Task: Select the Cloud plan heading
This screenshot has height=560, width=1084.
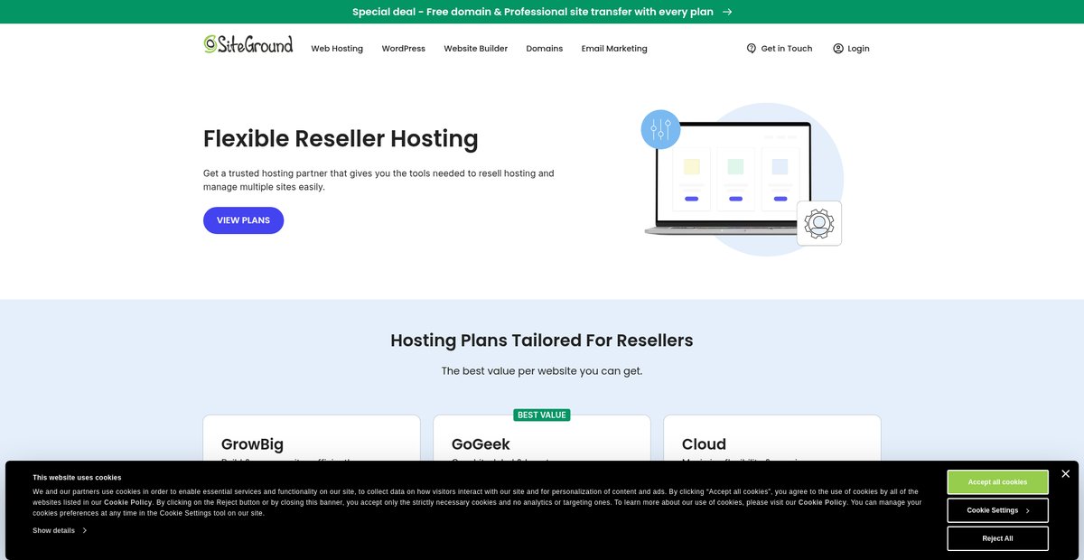Action: click(x=704, y=444)
